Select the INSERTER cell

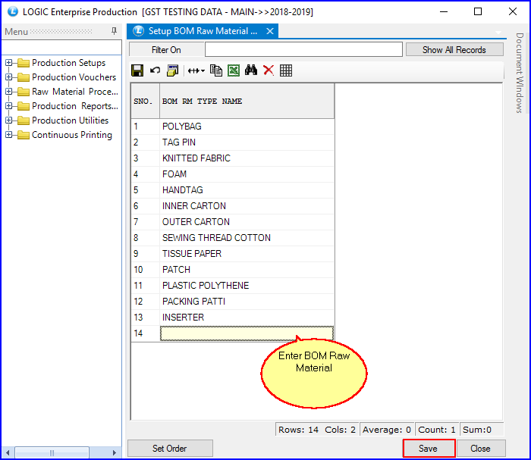(247, 318)
